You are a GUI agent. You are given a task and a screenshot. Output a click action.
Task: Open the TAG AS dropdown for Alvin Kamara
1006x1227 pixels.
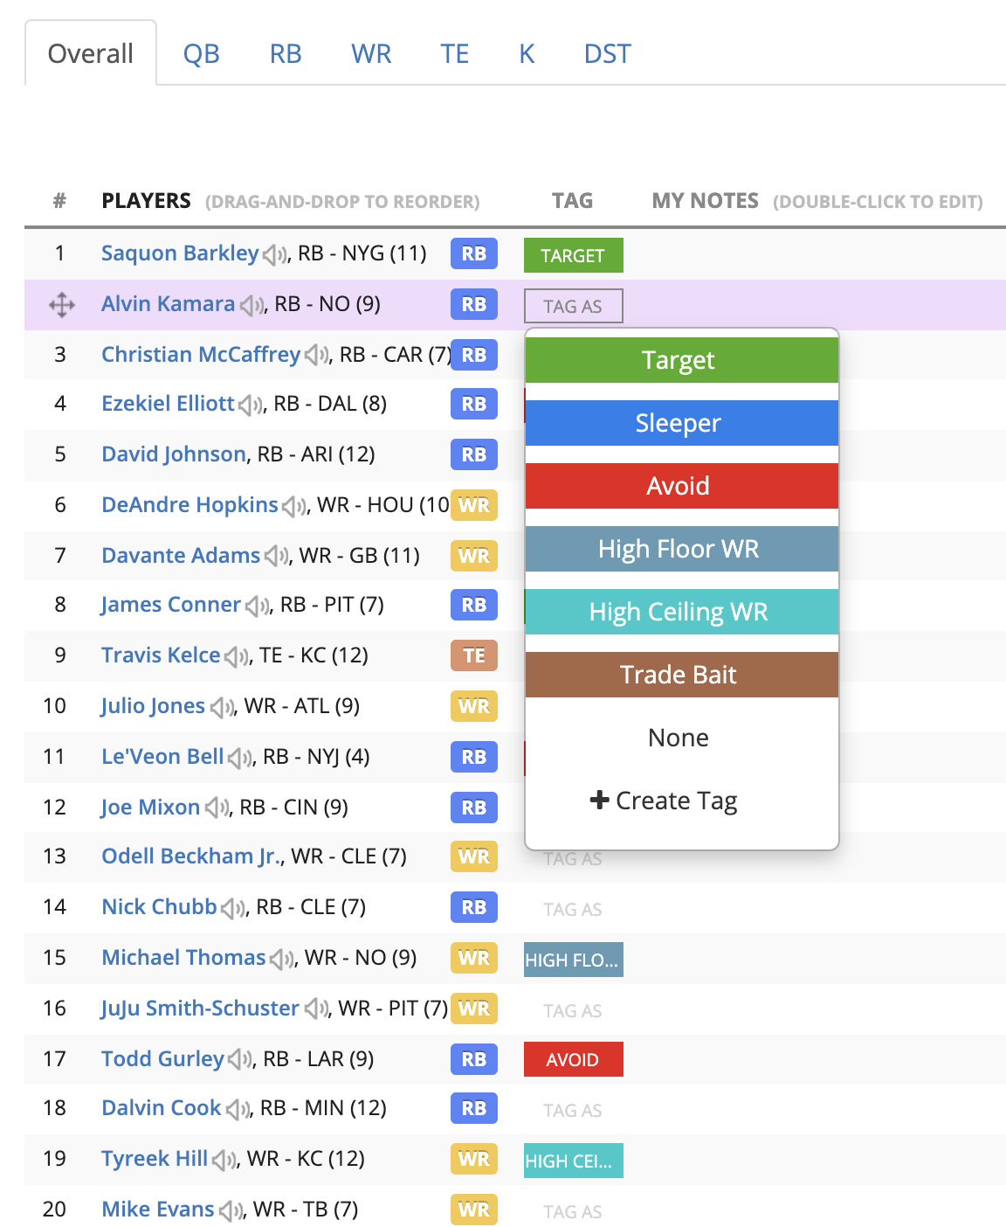tap(574, 306)
